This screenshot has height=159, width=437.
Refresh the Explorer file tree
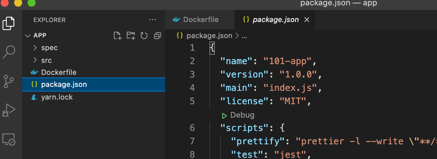click(x=144, y=36)
